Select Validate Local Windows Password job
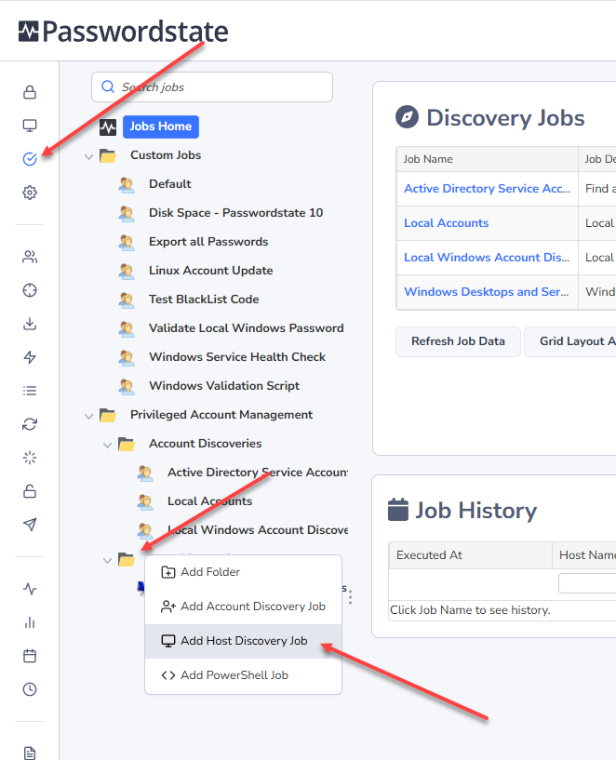The width and height of the screenshot is (616, 760). pos(247,328)
